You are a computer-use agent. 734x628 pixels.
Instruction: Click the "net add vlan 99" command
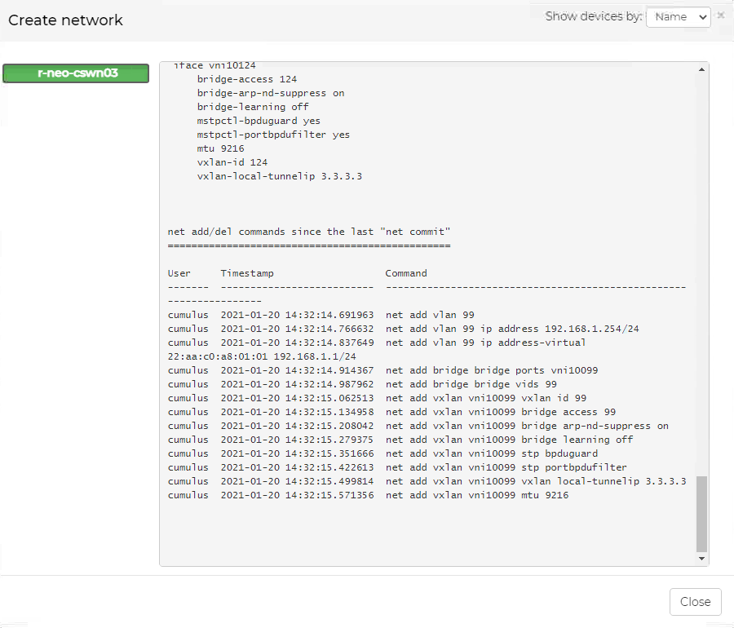(x=430, y=315)
